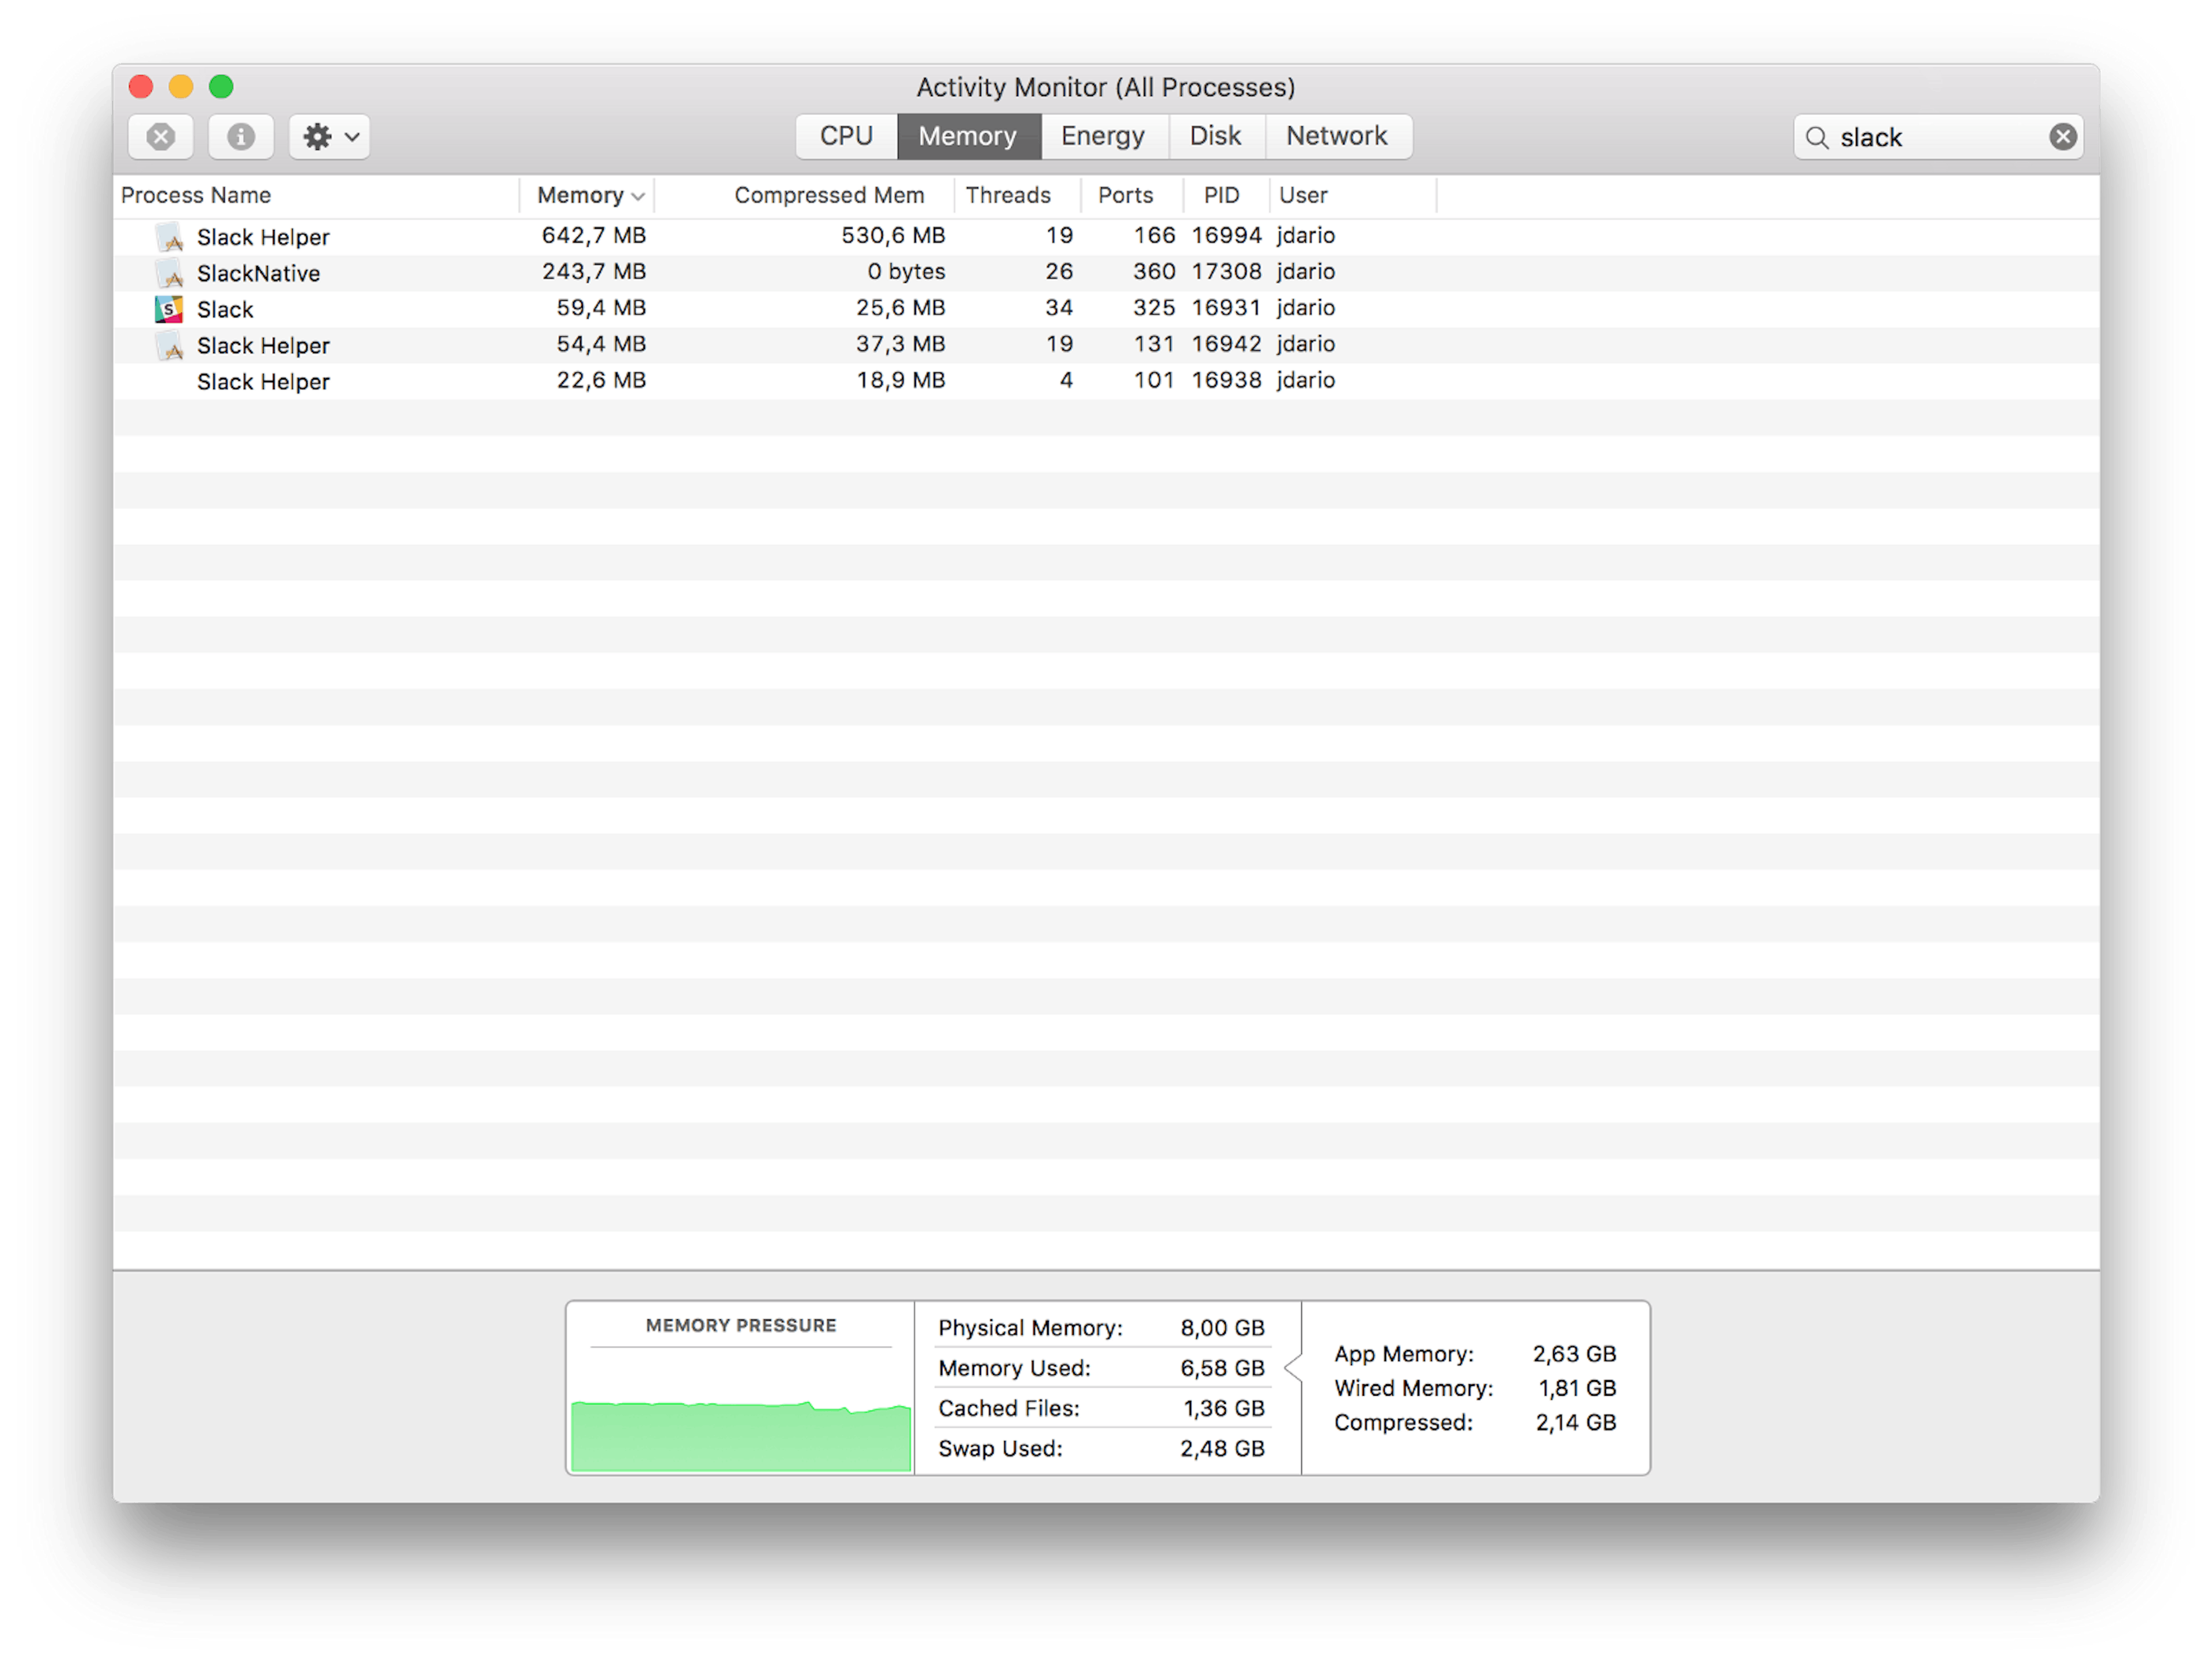Viewport: 2212px width, 1663px height.
Task: Open the Disk tab
Action: (1215, 136)
